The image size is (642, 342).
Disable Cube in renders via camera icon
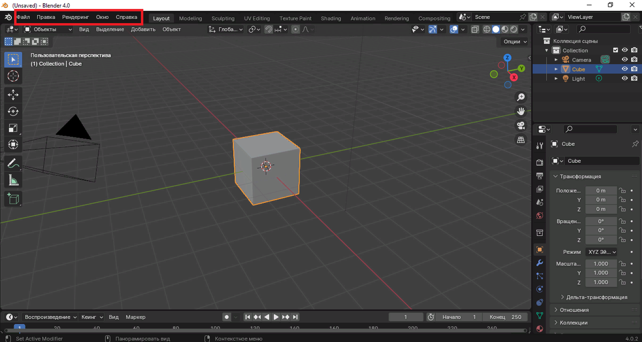(x=634, y=69)
